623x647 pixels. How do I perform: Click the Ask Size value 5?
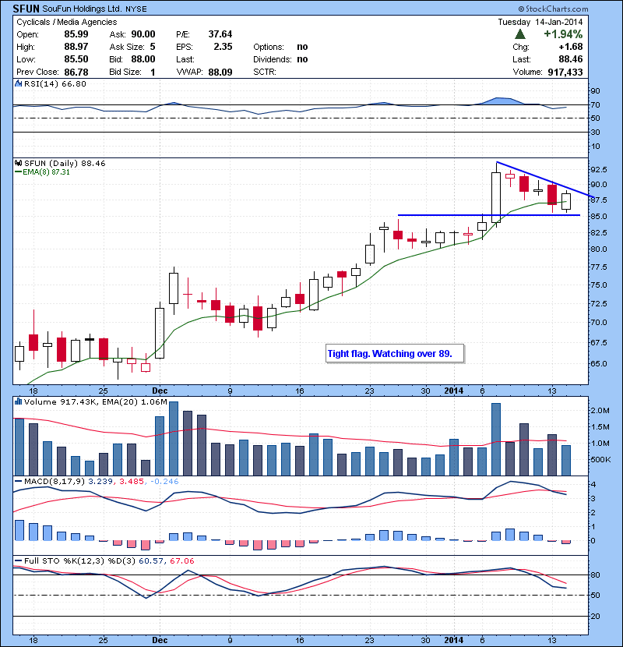point(153,47)
